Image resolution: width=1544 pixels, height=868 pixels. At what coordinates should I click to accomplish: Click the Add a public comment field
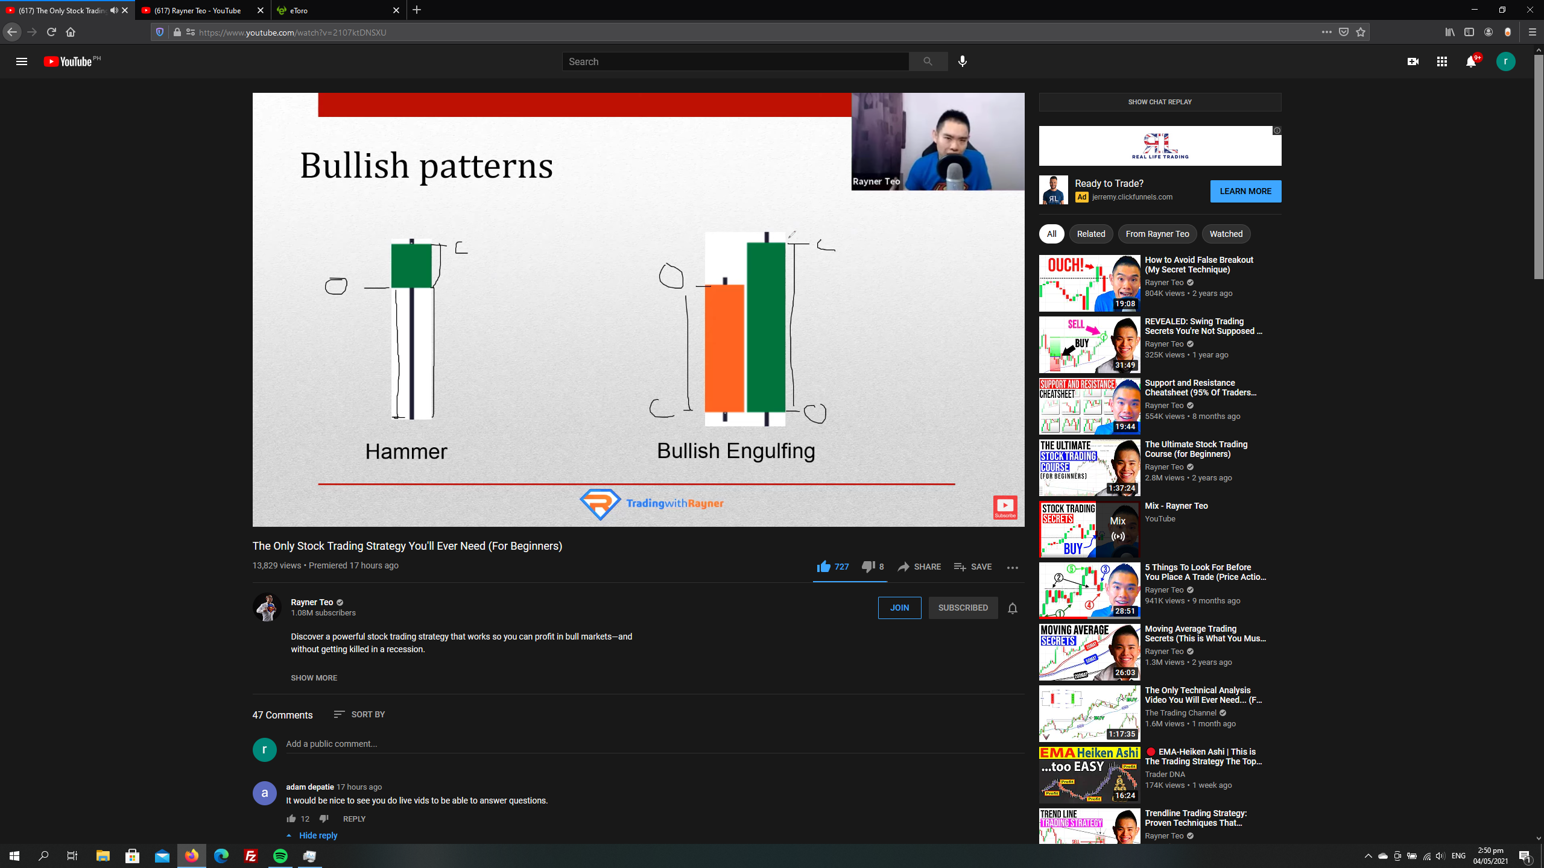pos(655,744)
